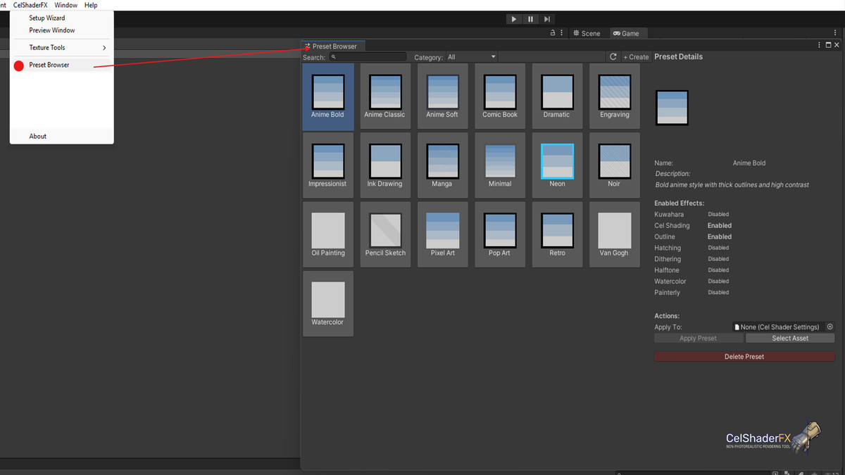The image size is (845, 475).
Task: Click the object picker circle beside Apply To
Action: point(830,327)
